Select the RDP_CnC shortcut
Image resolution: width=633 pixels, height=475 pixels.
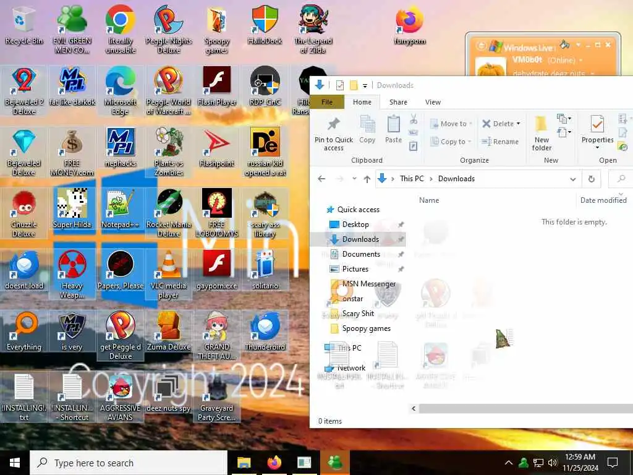(x=265, y=87)
